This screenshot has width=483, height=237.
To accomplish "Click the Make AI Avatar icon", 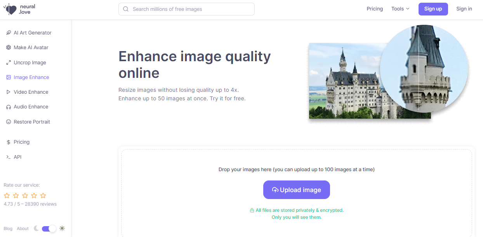I will point(9,48).
